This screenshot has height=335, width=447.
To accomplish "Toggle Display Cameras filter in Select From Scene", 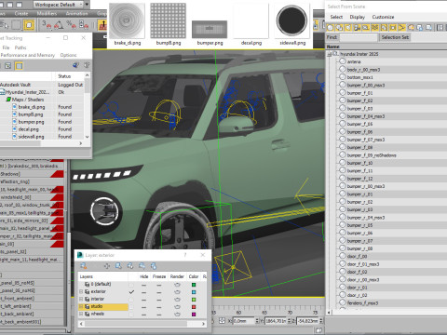I will (357, 28).
